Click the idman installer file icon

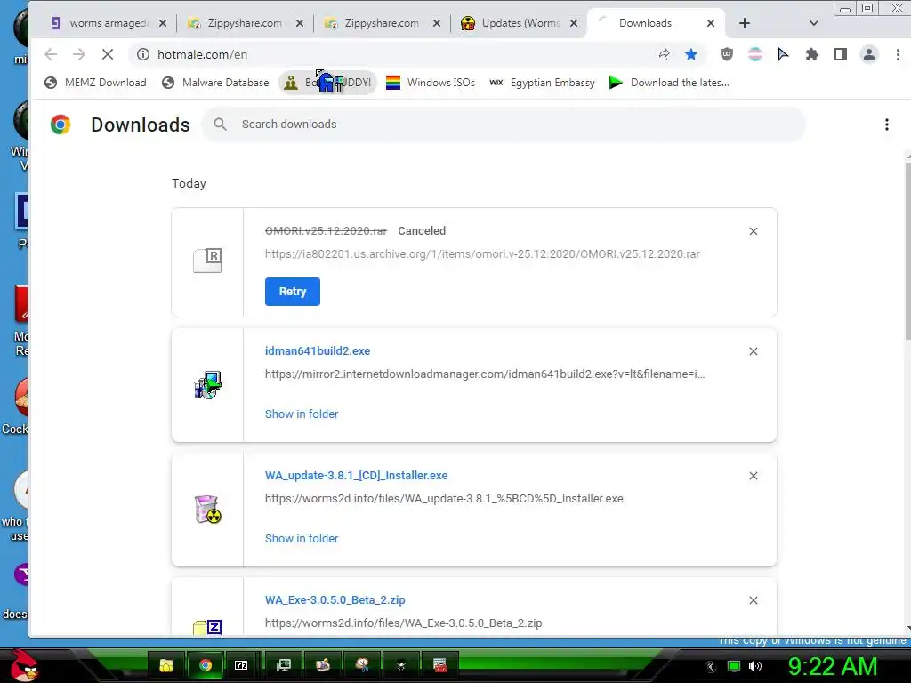207,385
